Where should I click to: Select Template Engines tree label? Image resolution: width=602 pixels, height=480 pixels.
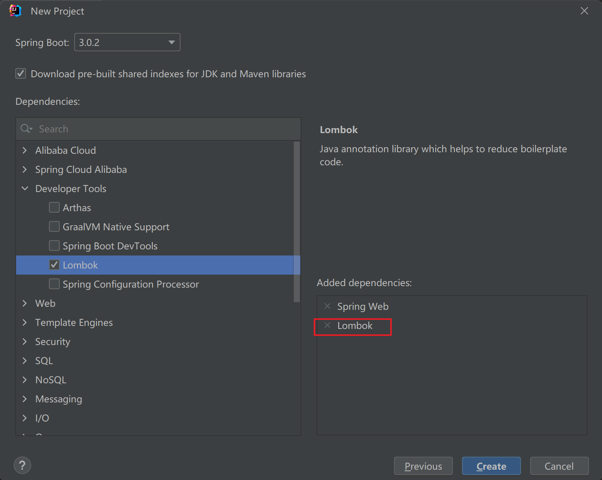74,322
